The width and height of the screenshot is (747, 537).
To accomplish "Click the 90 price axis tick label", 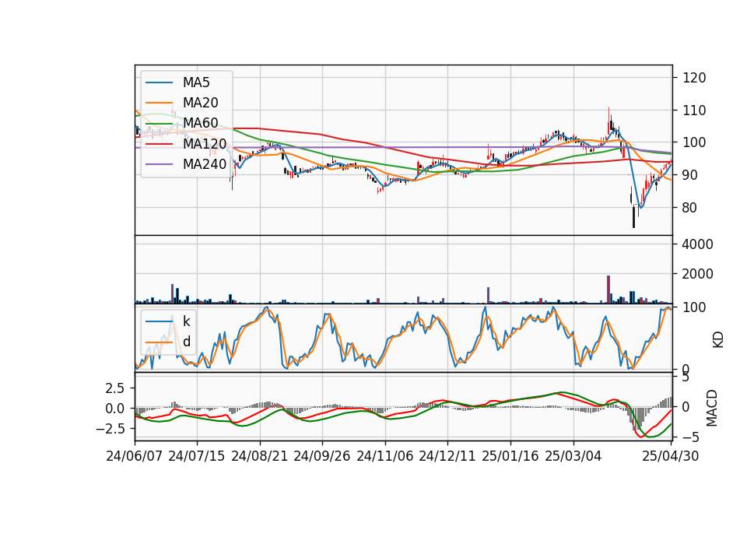I will tap(690, 175).
